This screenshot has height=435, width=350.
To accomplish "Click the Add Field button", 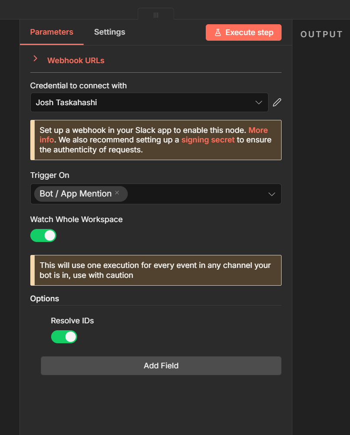I will [161, 366].
